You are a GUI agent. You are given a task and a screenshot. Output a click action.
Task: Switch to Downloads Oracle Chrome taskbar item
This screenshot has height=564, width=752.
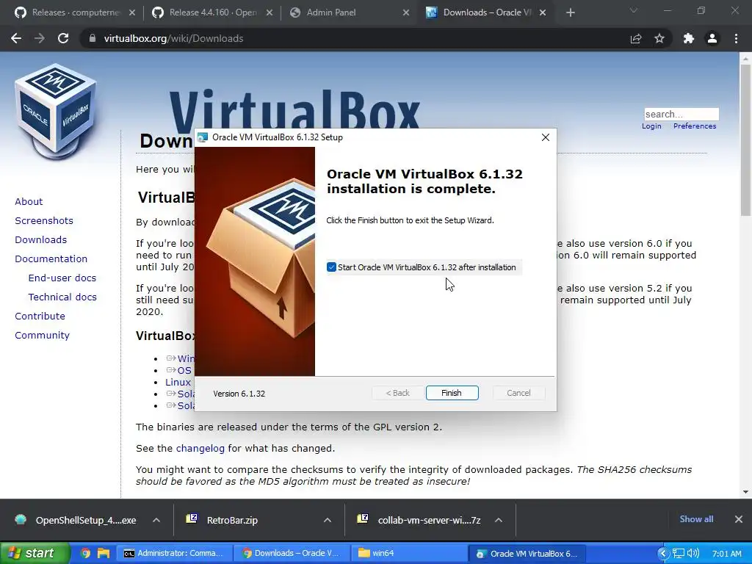pos(292,554)
